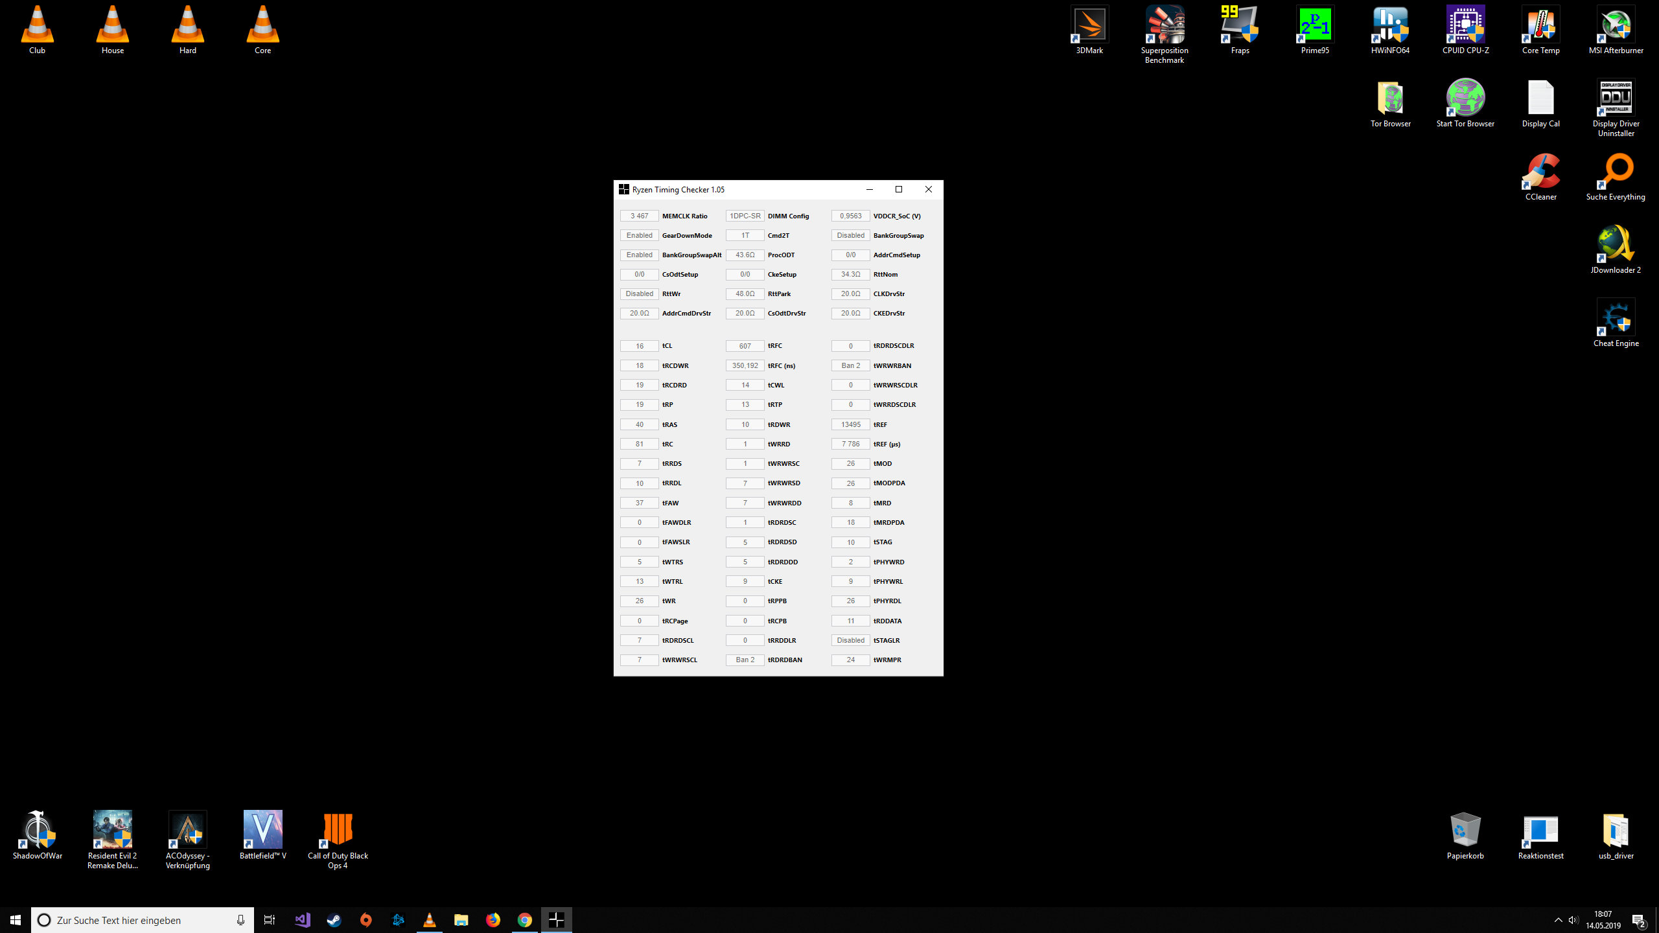Click the GearDownMode Enabled field
This screenshot has height=933, width=1659.
pos(639,235)
